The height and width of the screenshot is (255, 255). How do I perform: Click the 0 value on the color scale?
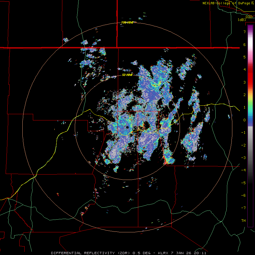pos(245,120)
